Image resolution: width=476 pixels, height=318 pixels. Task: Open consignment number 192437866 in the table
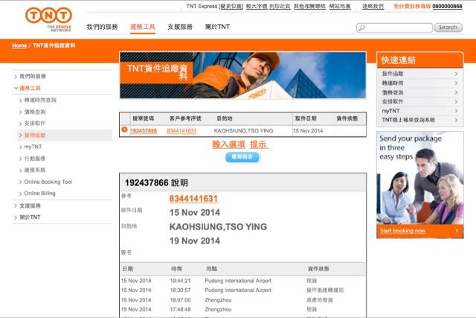tap(144, 131)
